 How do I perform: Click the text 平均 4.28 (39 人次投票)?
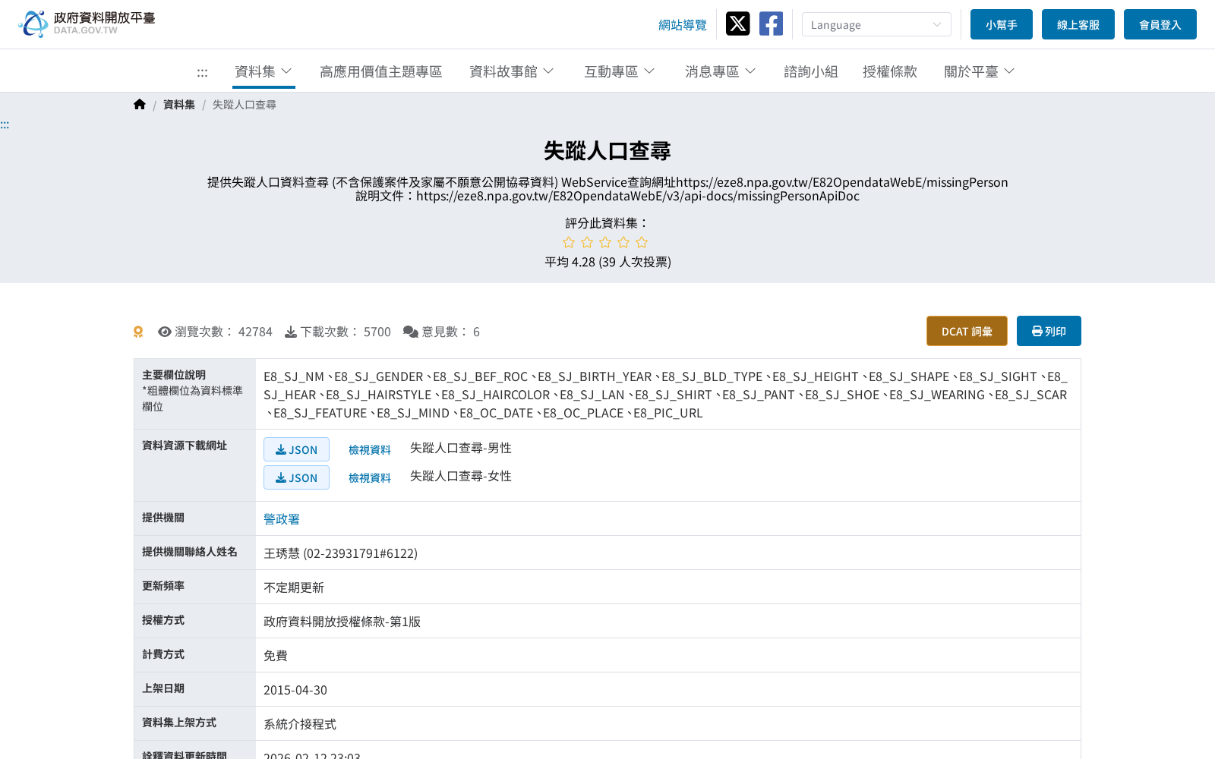click(x=607, y=262)
